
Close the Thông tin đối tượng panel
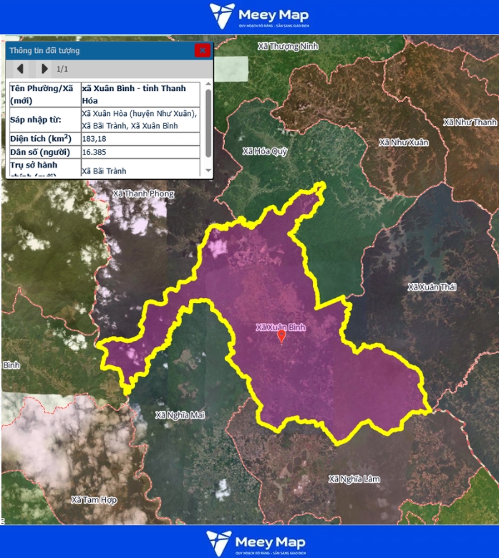point(203,50)
